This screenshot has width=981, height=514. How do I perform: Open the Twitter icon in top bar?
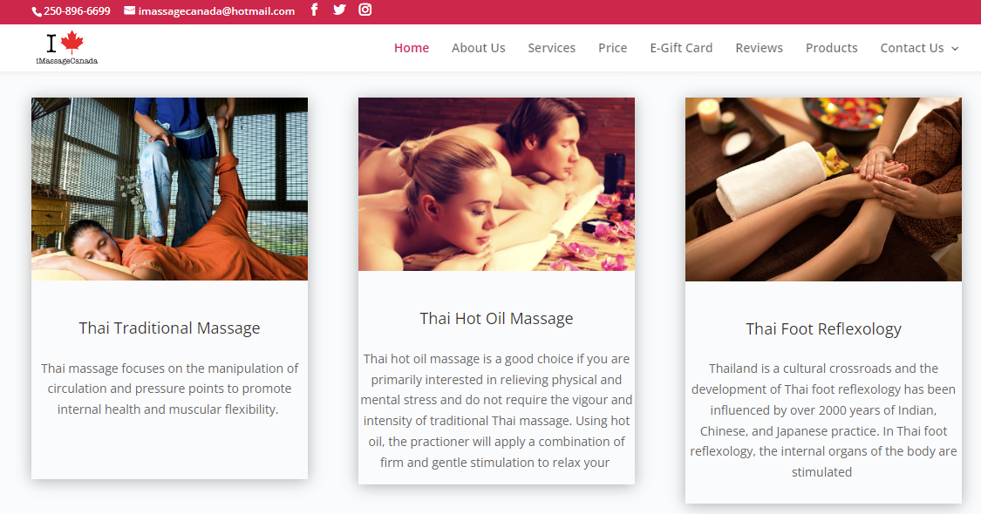coord(339,10)
